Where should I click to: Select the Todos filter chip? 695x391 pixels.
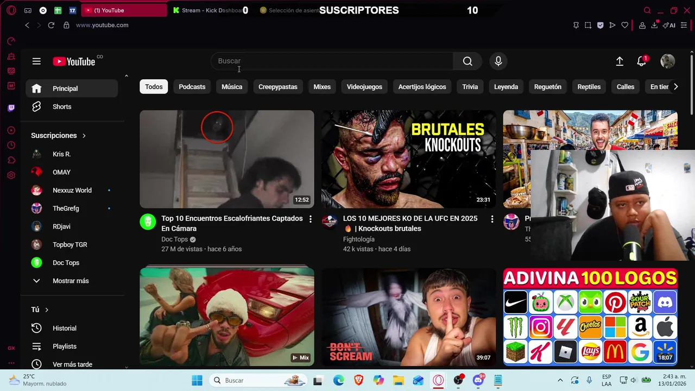[x=154, y=87]
